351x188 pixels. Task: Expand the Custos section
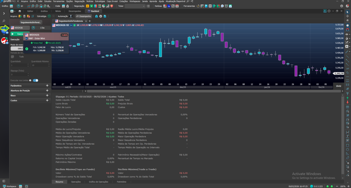(x=47, y=100)
